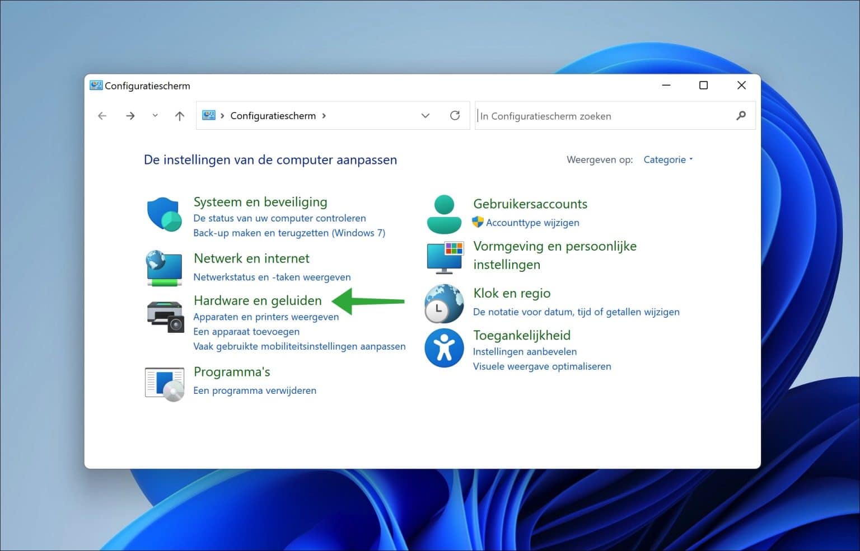Open the recent locations chevron
This screenshot has width=860, height=551.
click(155, 116)
